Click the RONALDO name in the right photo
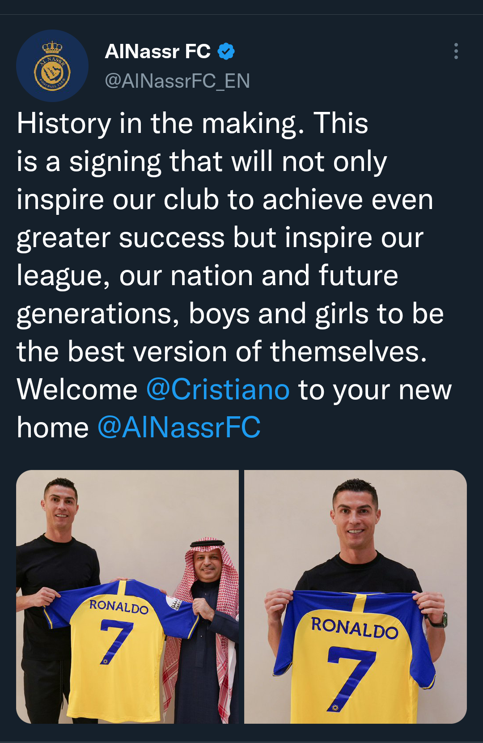The width and height of the screenshot is (483, 743). point(355,627)
